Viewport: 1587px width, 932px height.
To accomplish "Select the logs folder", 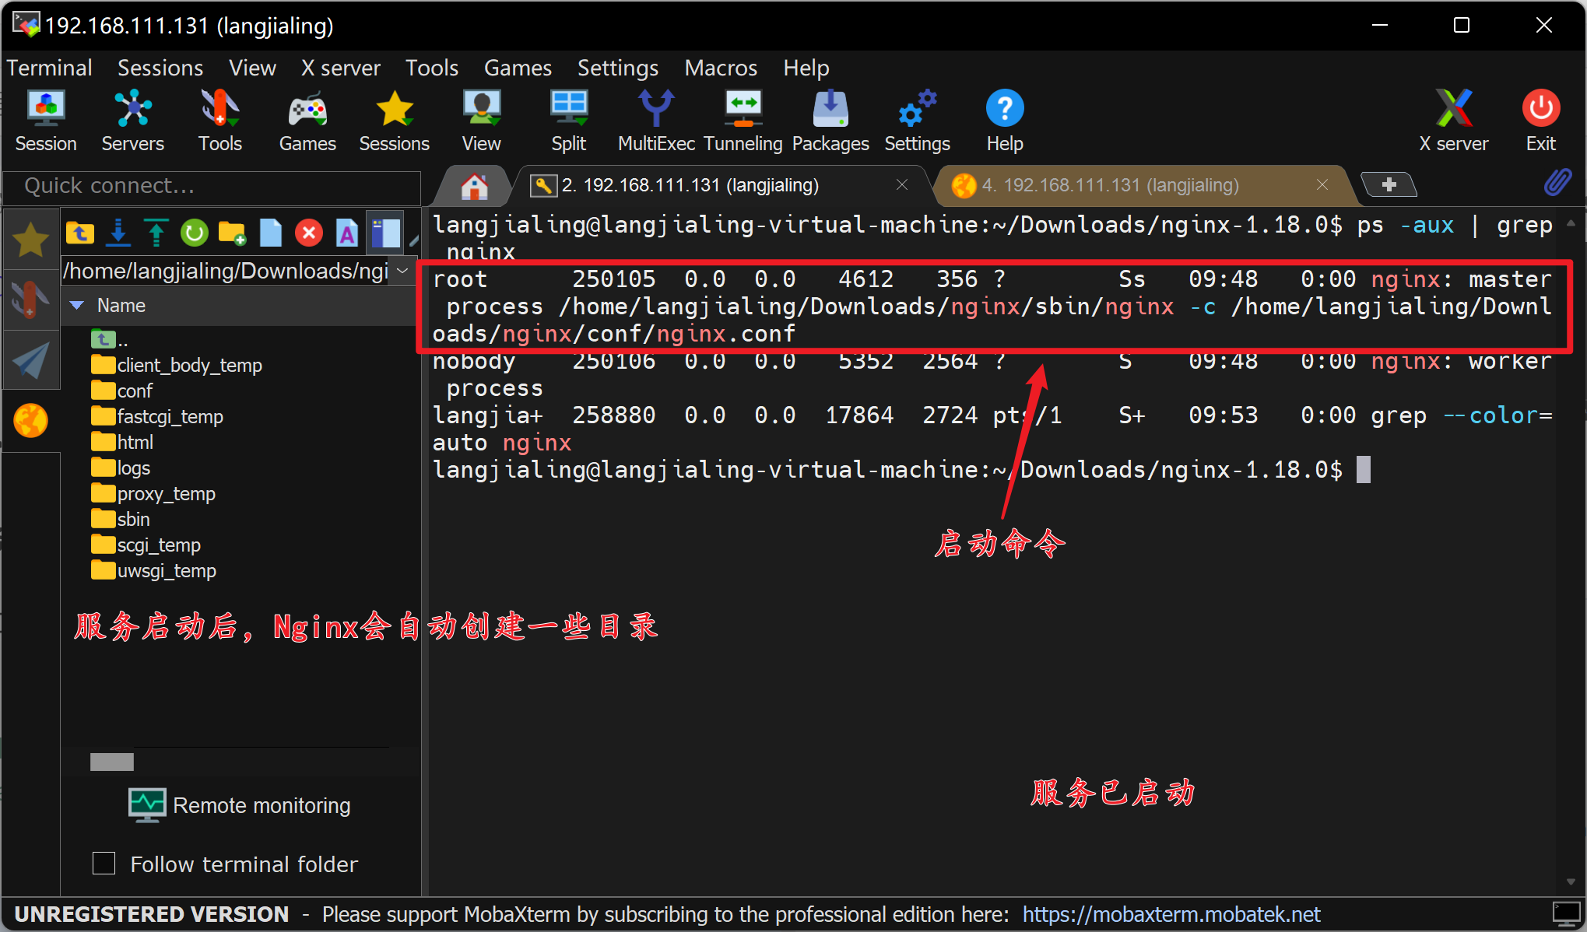I will (x=121, y=468).
